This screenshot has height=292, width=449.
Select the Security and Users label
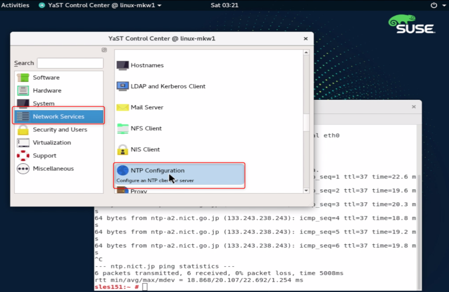60,130
